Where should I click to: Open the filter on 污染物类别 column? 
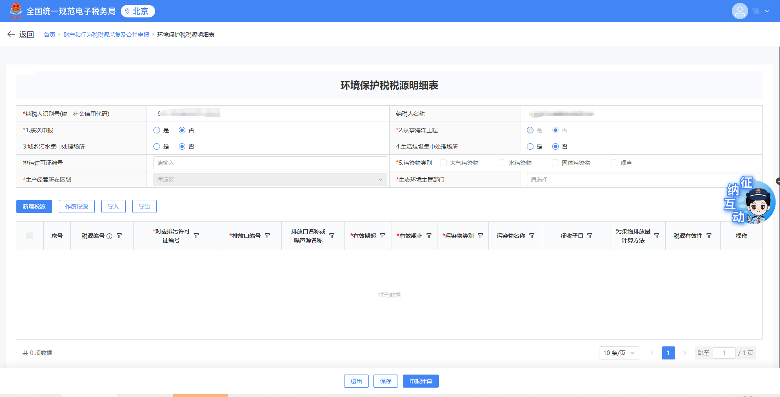[481, 235]
